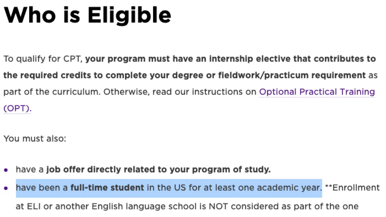The height and width of the screenshot is (217, 386).
Task: Click the purple "(OPT)." link text
Action: [x=17, y=108]
